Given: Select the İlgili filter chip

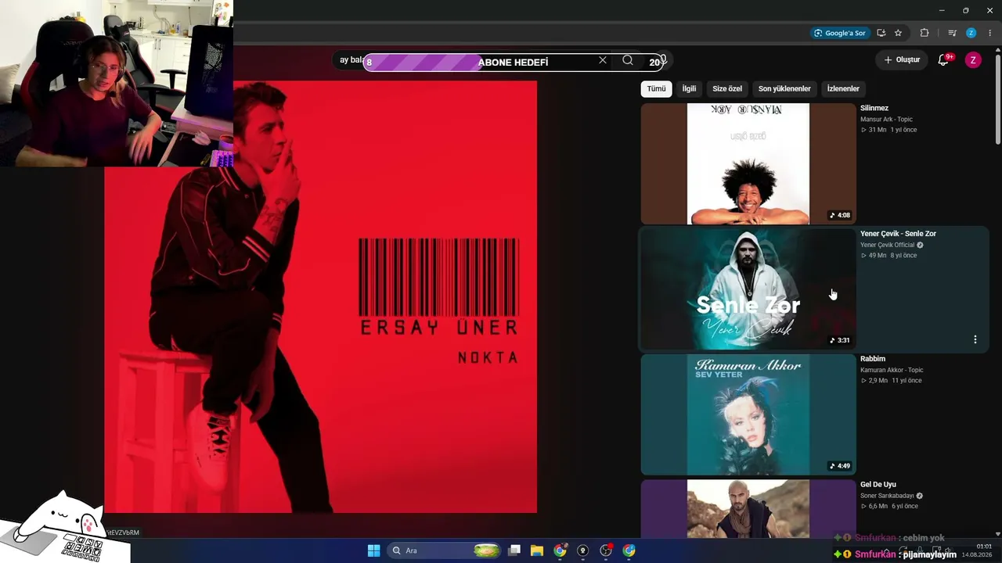Looking at the screenshot, I should tap(689, 89).
